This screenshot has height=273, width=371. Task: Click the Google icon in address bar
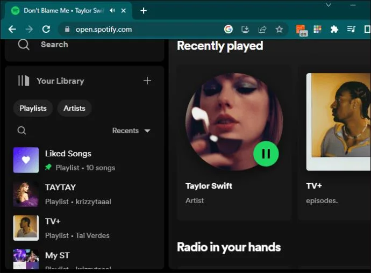(229, 30)
